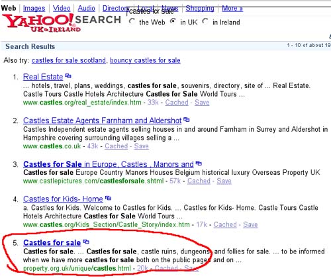
Task: Click new-window icon next to Castles for Sale in Europe
Action: [x=199, y=163]
